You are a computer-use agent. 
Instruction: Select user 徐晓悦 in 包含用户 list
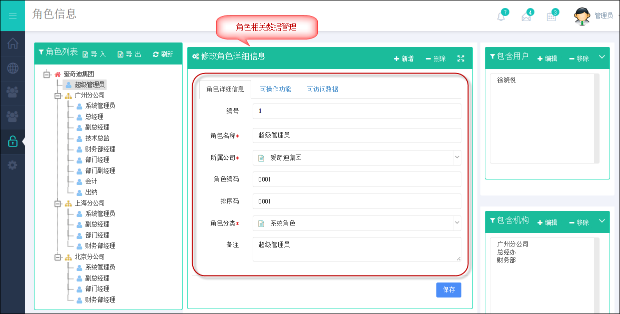click(506, 80)
